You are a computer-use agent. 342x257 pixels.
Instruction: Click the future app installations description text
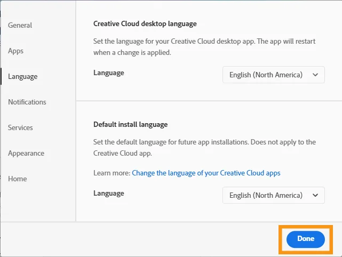click(x=204, y=147)
